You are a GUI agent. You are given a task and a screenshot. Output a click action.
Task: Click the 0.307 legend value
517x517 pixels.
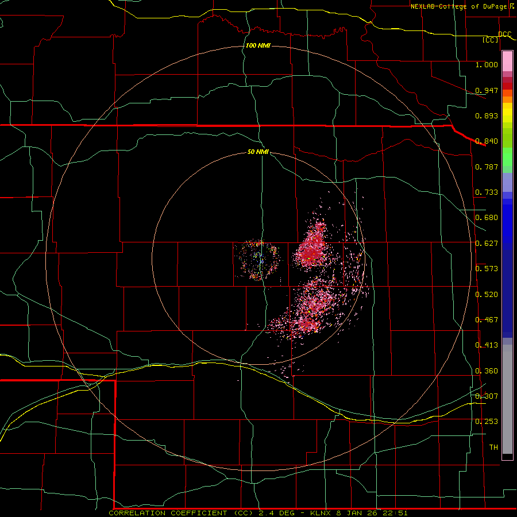click(487, 396)
